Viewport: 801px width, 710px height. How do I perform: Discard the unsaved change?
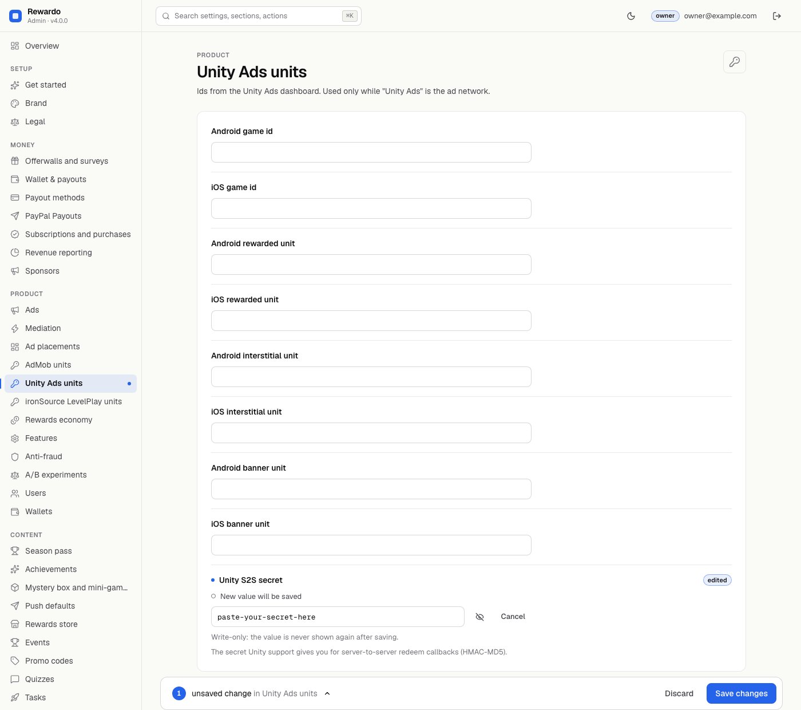[x=679, y=693]
